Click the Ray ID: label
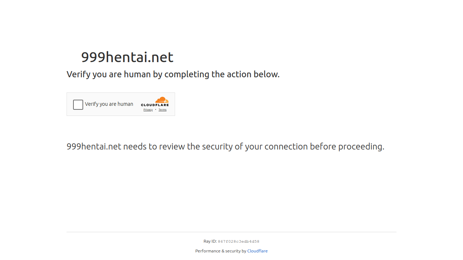The width and height of the screenshot is (463, 260). (x=210, y=241)
